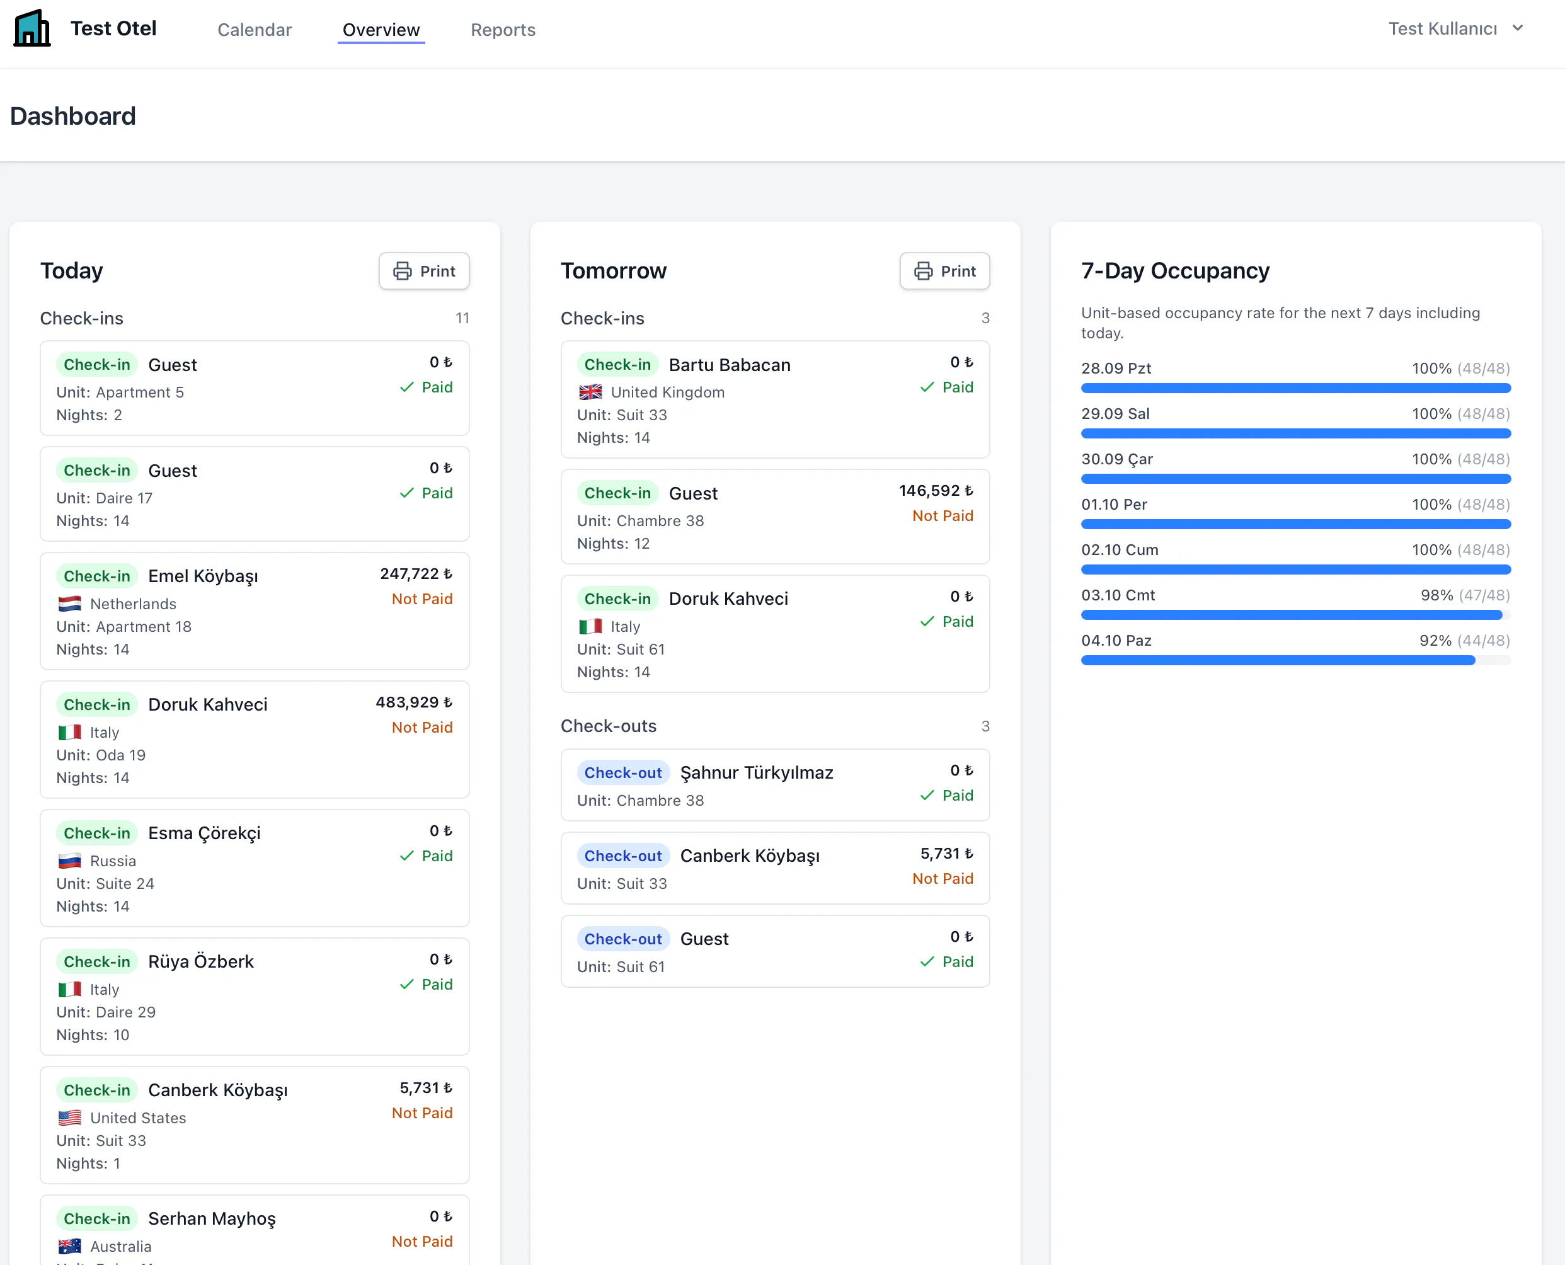Click the printer icon in Tomorrow's Print button

click(923, 271)
